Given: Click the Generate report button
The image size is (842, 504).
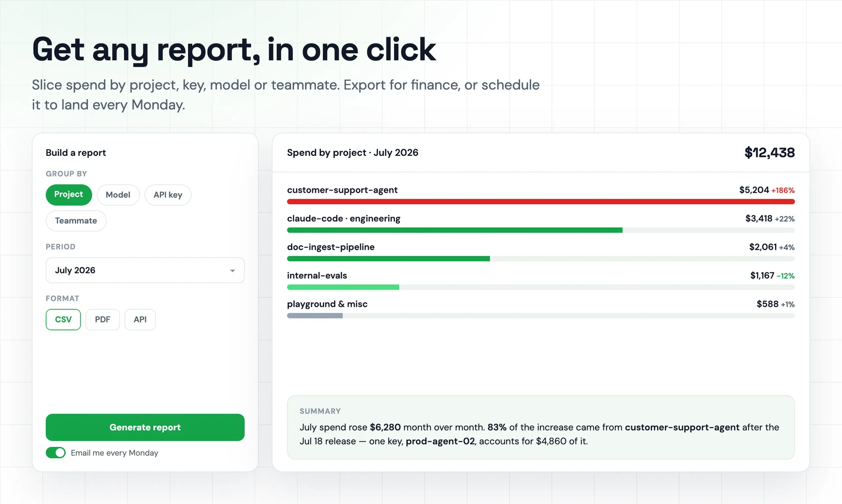Looking at the screenshot, I should click(x=145, y=427).
